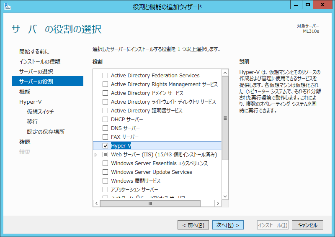Click the roles list scroll down arrow
The height and width of the screenshot is (237, 335).
[225, 196]
